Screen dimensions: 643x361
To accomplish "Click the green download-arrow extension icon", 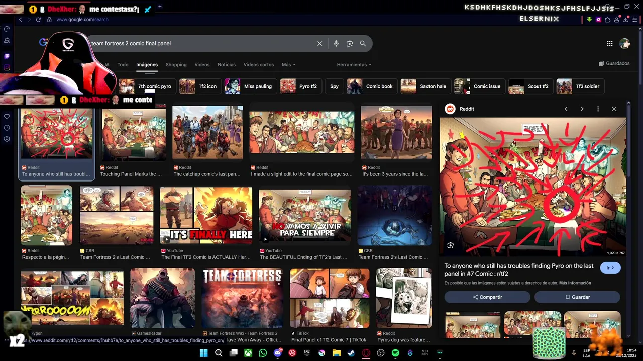I will click(589, 20).
